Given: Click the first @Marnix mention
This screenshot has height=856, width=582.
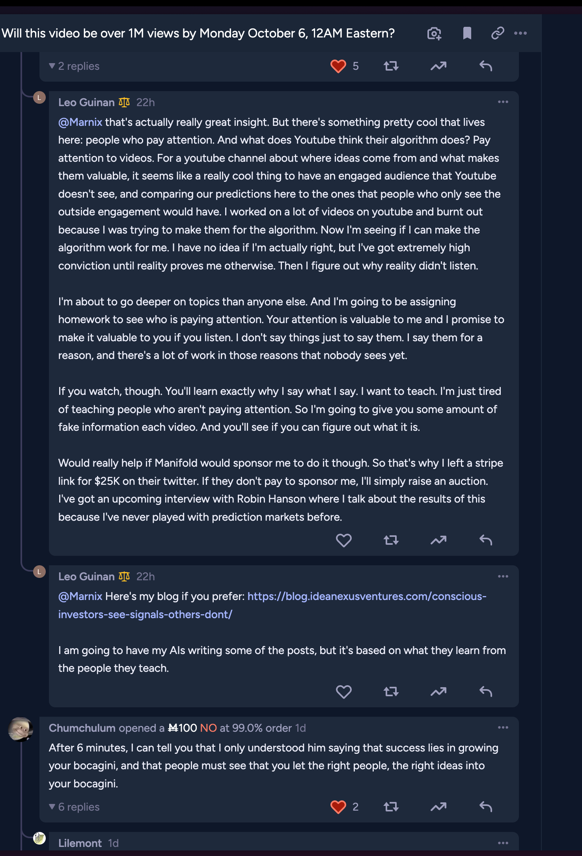Looking at the screenshot, I should click(x=80, y=122).
